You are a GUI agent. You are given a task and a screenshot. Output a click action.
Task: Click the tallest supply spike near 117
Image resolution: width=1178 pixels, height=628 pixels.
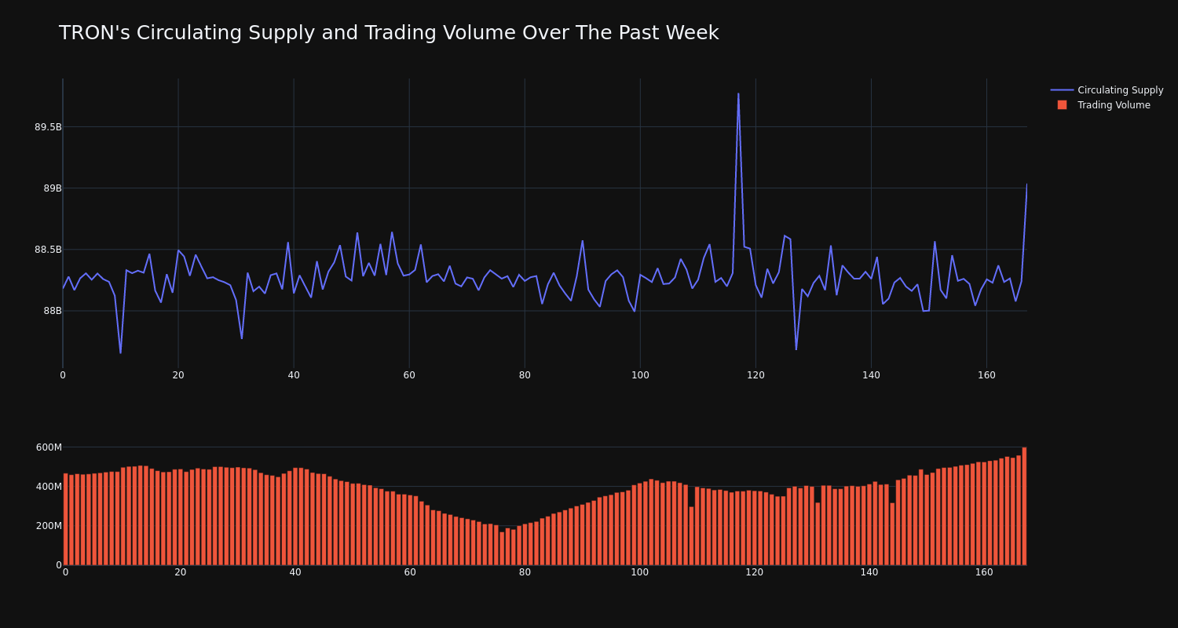(738, 94)
